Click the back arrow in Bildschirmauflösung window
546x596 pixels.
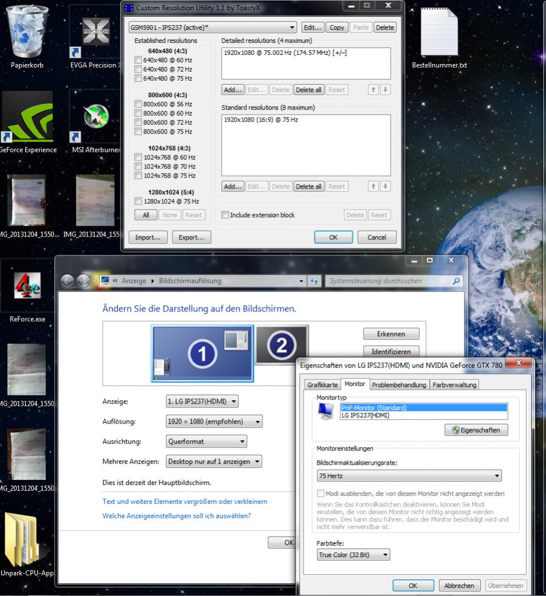(x=68, y=281)
